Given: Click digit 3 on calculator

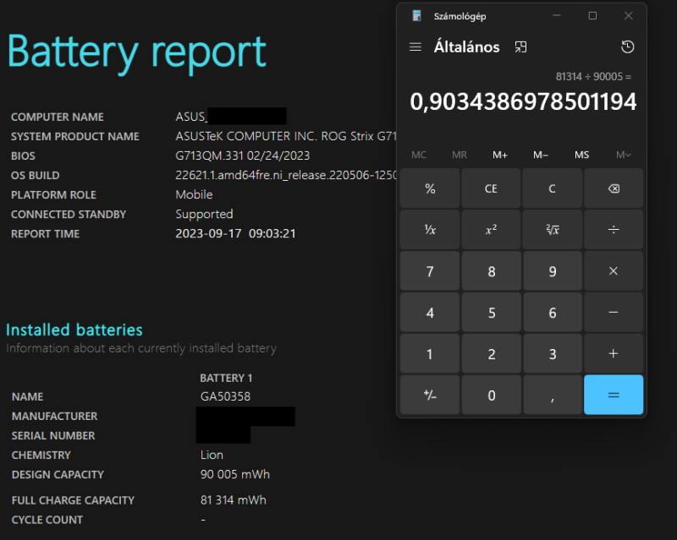Looking at the screenshot, I should pos(553,354).
